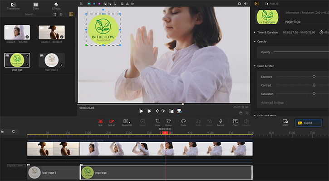Open the Color palette tool
The height and width of the screenshot is (181, 329).
coord(183,121)
